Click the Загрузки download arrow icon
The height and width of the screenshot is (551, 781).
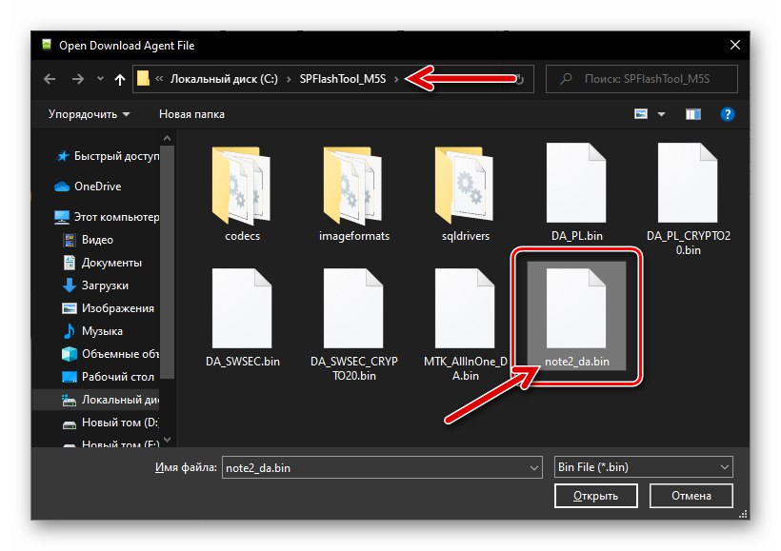70,285
